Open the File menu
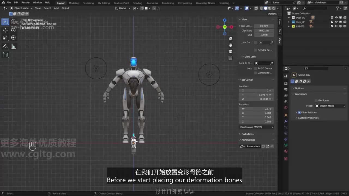 click(x=9, y=2)
